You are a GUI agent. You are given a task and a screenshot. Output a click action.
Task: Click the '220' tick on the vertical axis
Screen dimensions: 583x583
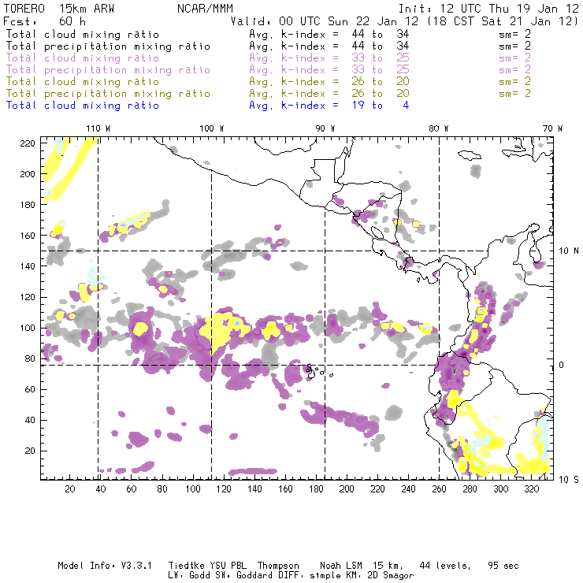pos(28,143)
